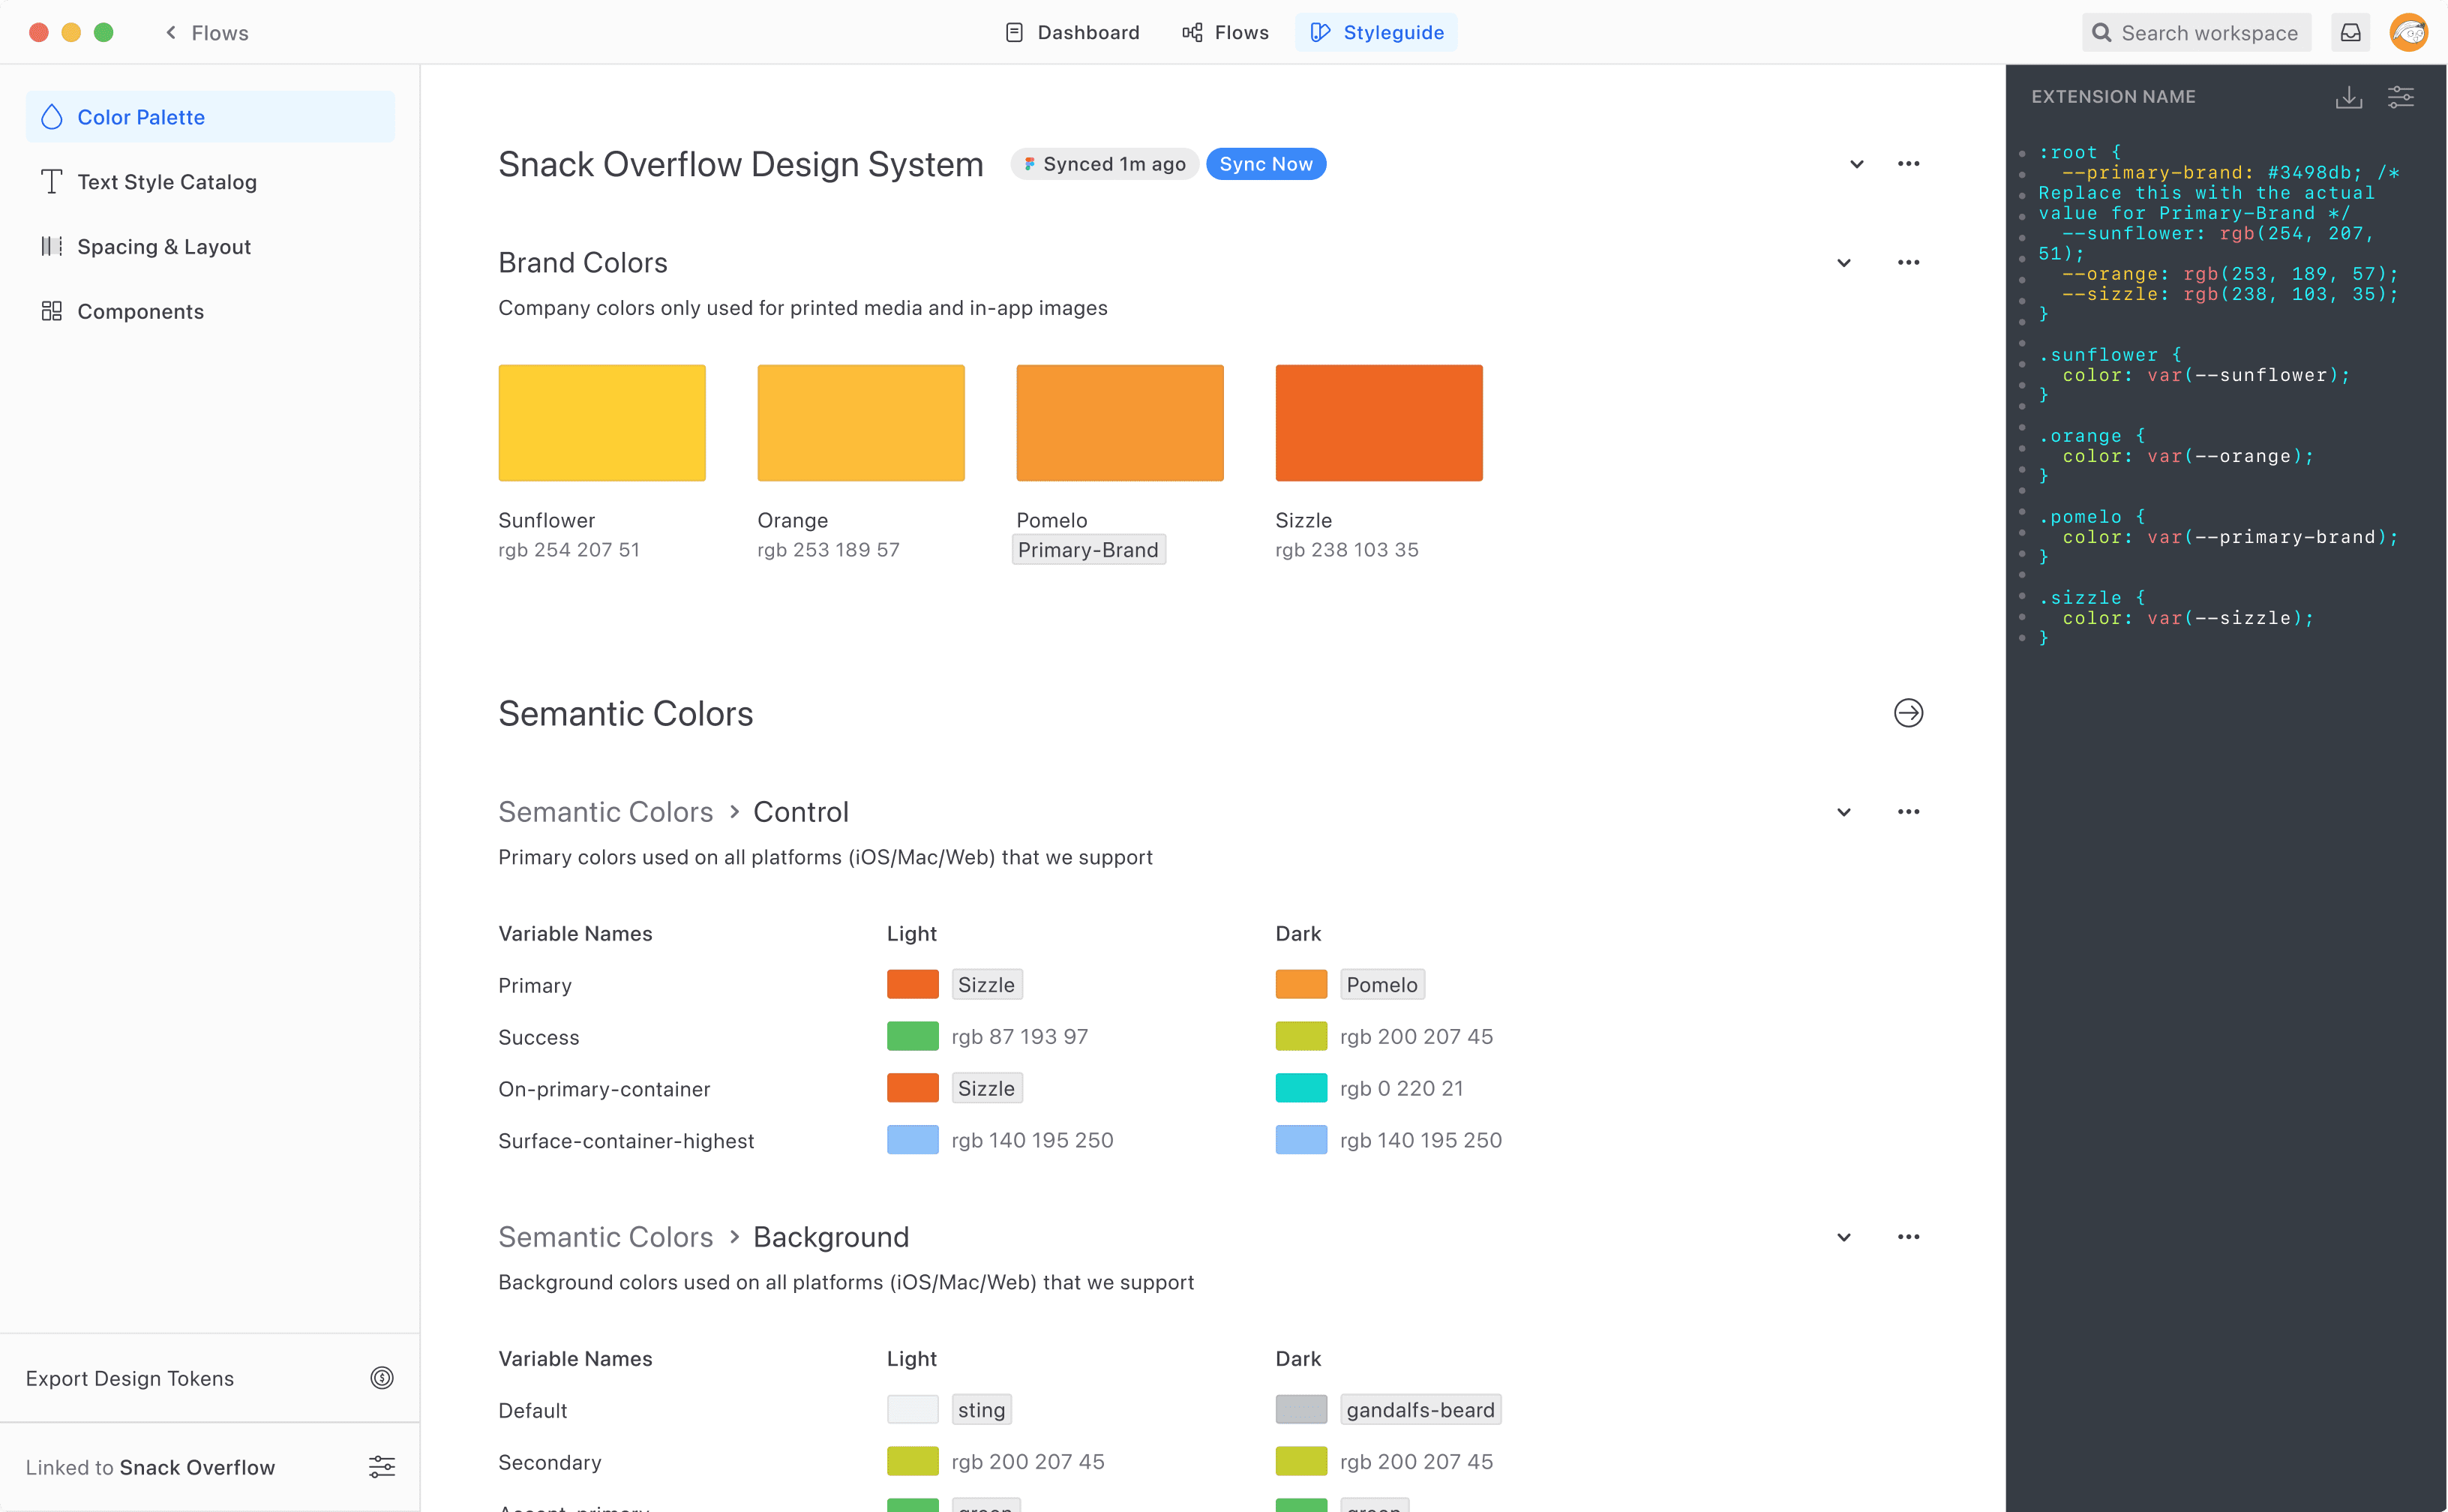Open Brand Colors more options menu
This screenshot has width=2448, height=1512.
coord(1908,263)
